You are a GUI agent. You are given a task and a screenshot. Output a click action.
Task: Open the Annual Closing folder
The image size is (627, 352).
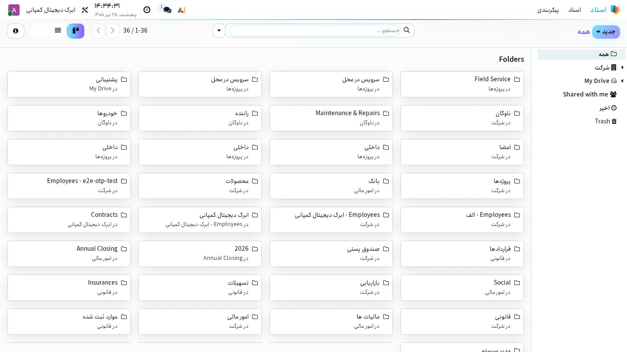pos(69,254)
